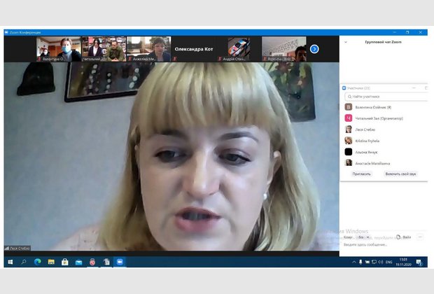This screenshot has width=434, height=294.
Task: Click the Включить свой звук button
Action: [x=400, y=174]
